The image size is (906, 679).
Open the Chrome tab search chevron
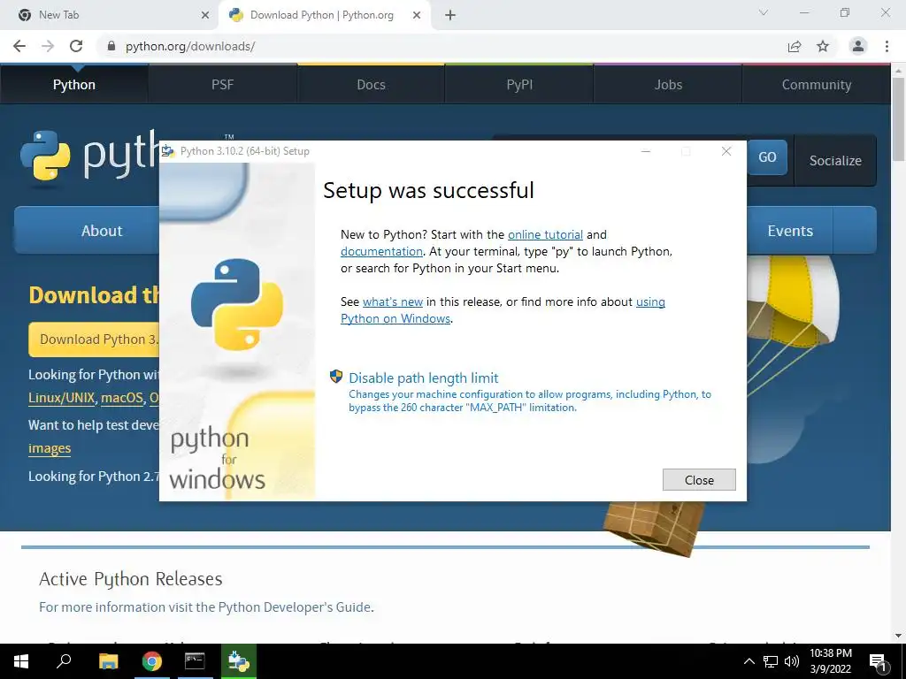click(764, 12)
